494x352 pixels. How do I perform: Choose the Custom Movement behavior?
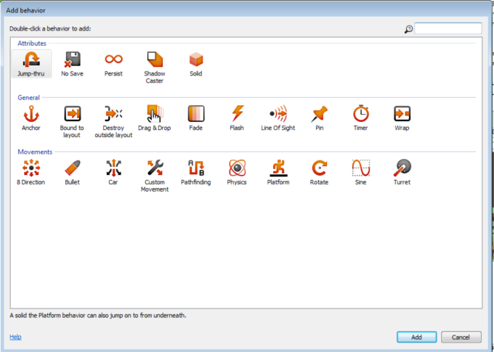(x=155, y=176)
